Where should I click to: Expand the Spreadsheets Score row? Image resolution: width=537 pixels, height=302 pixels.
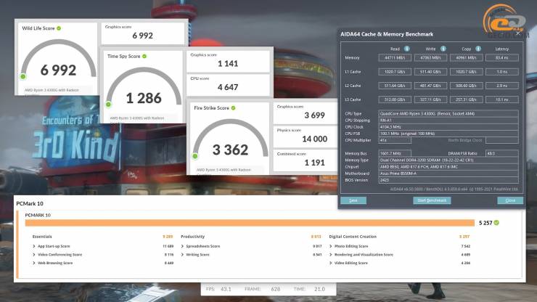pyautogui.click(x=182, y=246)
